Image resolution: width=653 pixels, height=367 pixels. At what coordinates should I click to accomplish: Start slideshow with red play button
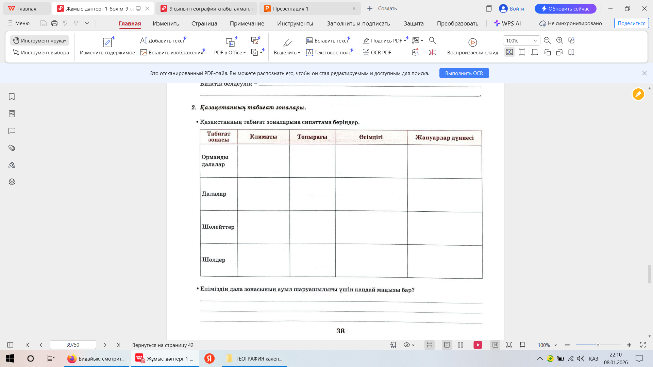478,345
